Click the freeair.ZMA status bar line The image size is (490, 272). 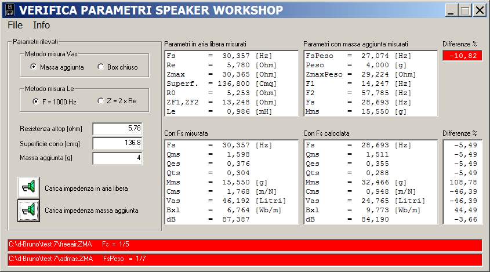tap(245, 245)
